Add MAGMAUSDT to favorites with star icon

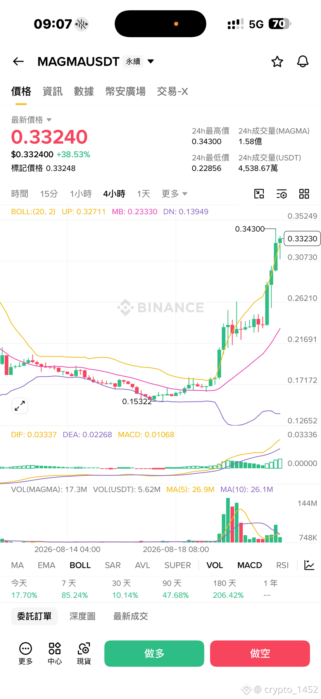[x=277, y=61]
